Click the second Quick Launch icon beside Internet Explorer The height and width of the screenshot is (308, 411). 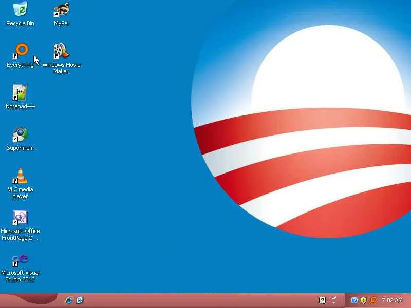pos(80,300)
